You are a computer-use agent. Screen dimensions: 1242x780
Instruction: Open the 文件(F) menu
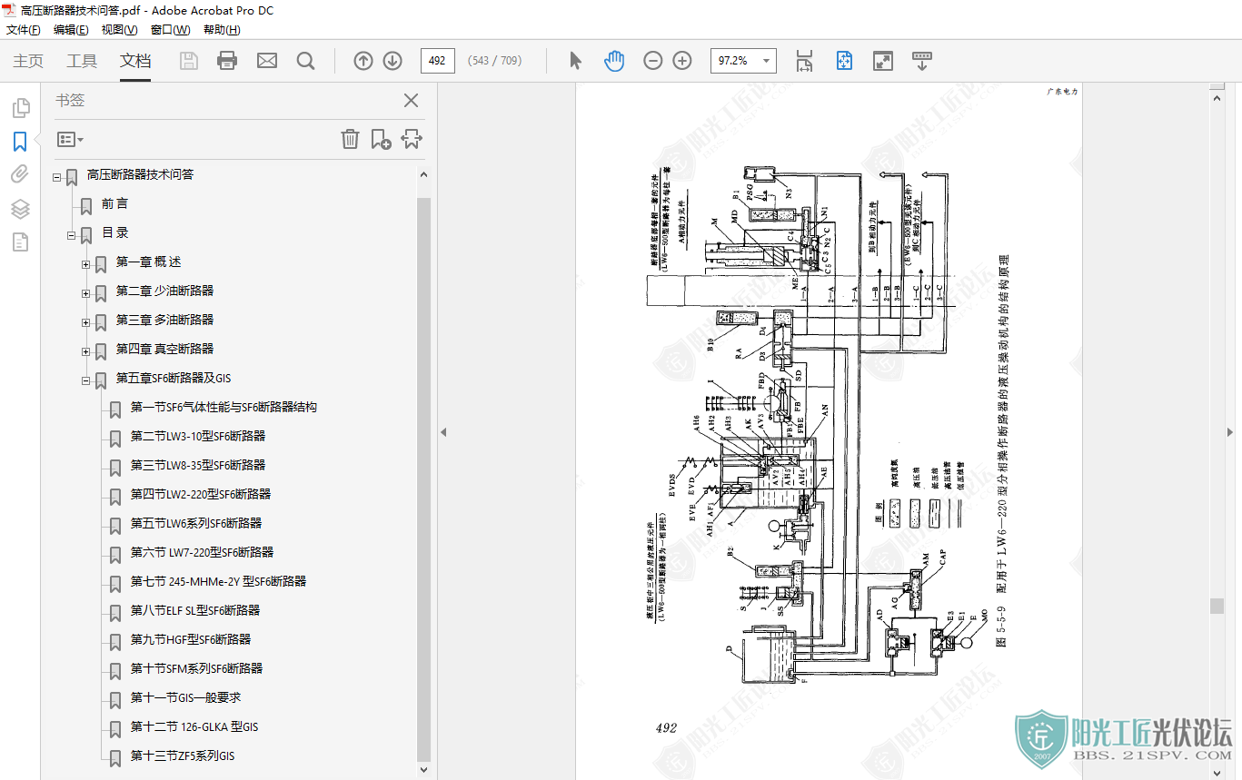[x=24, y=30]
